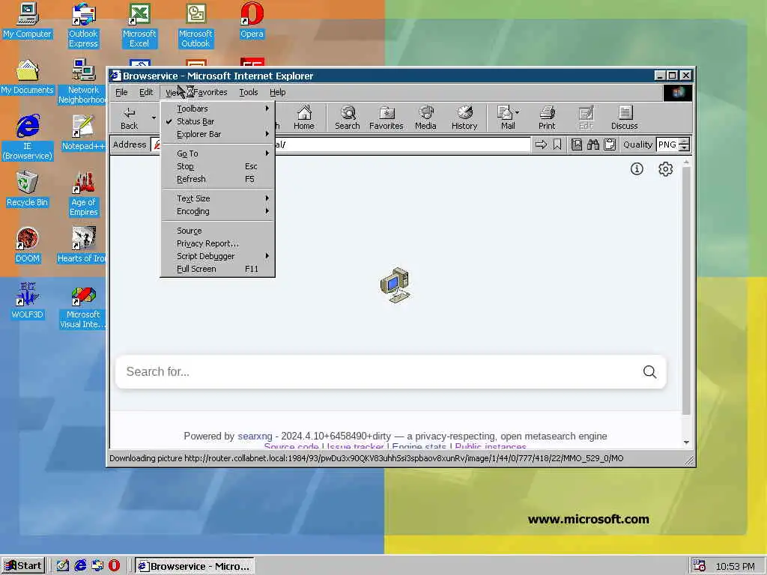Click the Mail toolbar button
This screenshot has height=575, width=767.
tap(508, 118)
